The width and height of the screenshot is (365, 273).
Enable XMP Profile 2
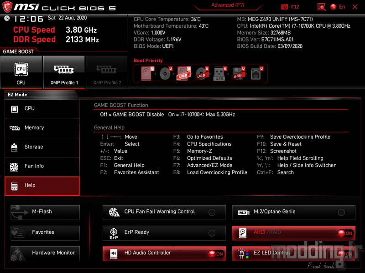(107, 72)
